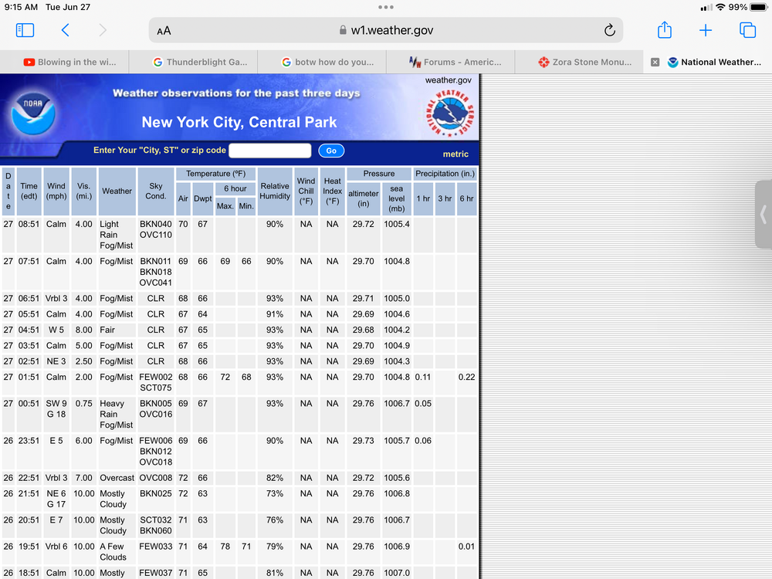Screen dimensions: 772x579
Task: Click the National Weather Service logo
Action: point(449,113)
